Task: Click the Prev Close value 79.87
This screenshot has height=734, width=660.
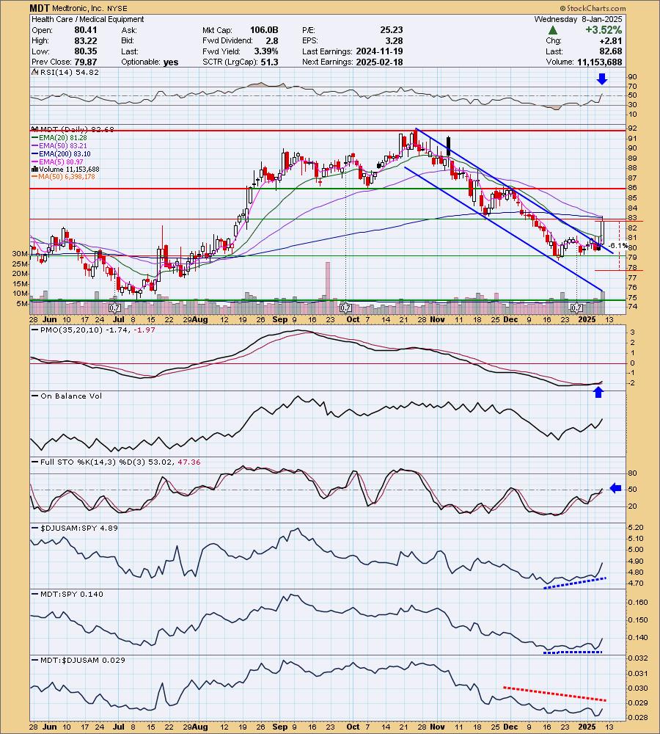Action: [86, 62]
